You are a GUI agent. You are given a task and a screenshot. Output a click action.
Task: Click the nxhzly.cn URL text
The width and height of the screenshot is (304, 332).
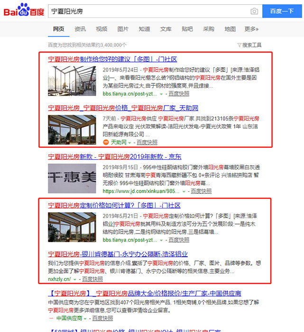tap(59, 279)
